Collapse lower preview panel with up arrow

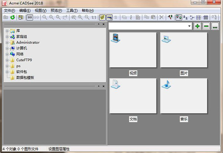tap(99, 86)
